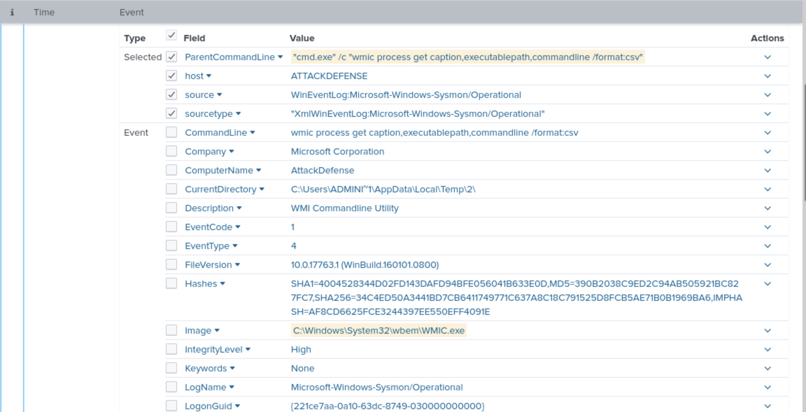
Task: Open the Image field dropdown
Action: click(x=217, y=331)
